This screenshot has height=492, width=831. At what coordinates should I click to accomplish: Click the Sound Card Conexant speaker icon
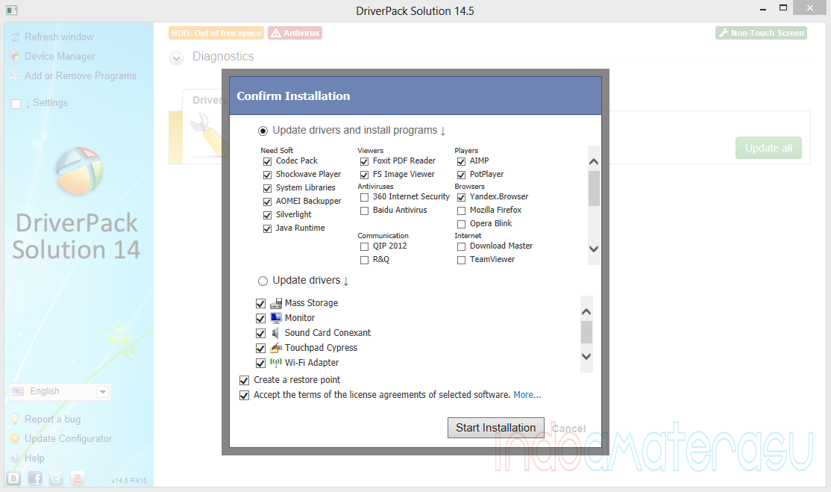pos(275,333)
